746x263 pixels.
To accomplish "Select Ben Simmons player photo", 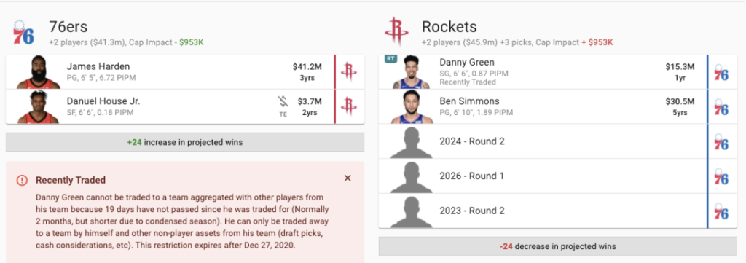I will (x=411, y=106).
